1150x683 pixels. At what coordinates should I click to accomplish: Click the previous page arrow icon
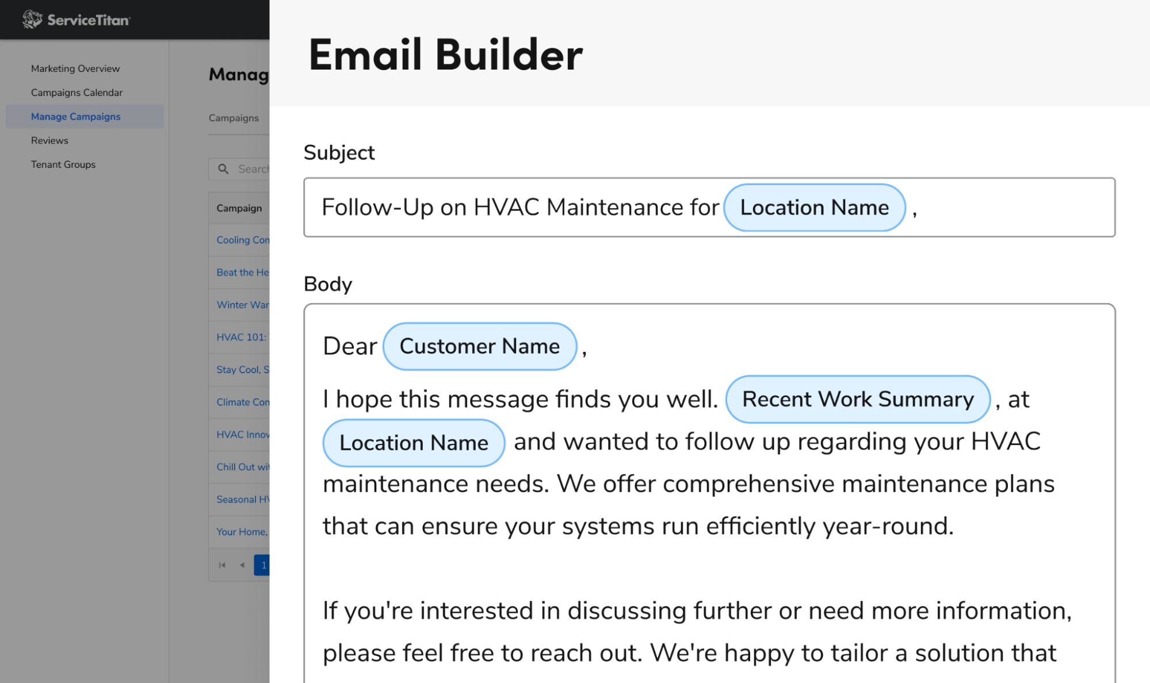coord(242,565)
